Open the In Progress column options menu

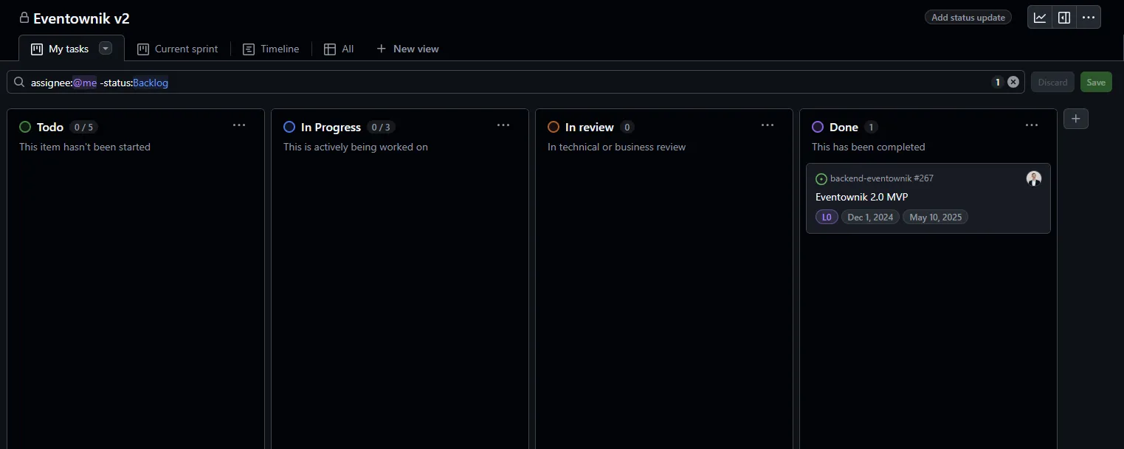coord(503,126)
